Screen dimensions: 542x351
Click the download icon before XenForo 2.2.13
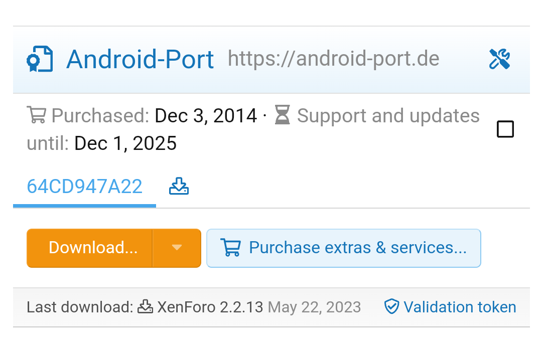[x=146, y=306]
